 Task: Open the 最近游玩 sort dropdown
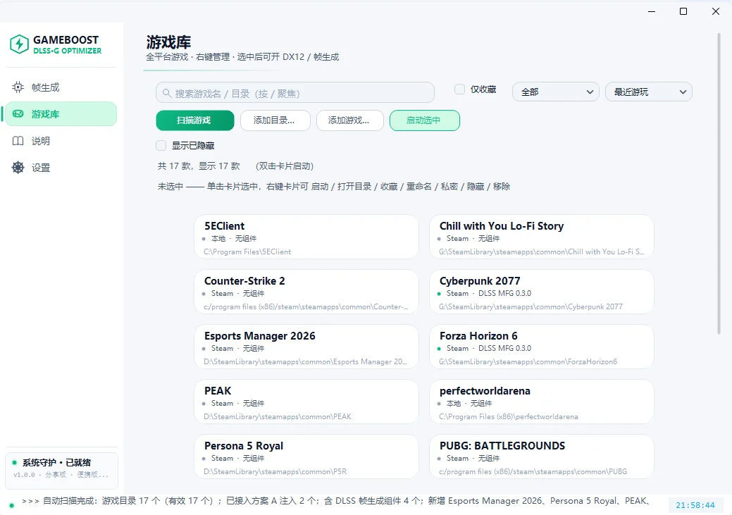[x=648, y=92]
